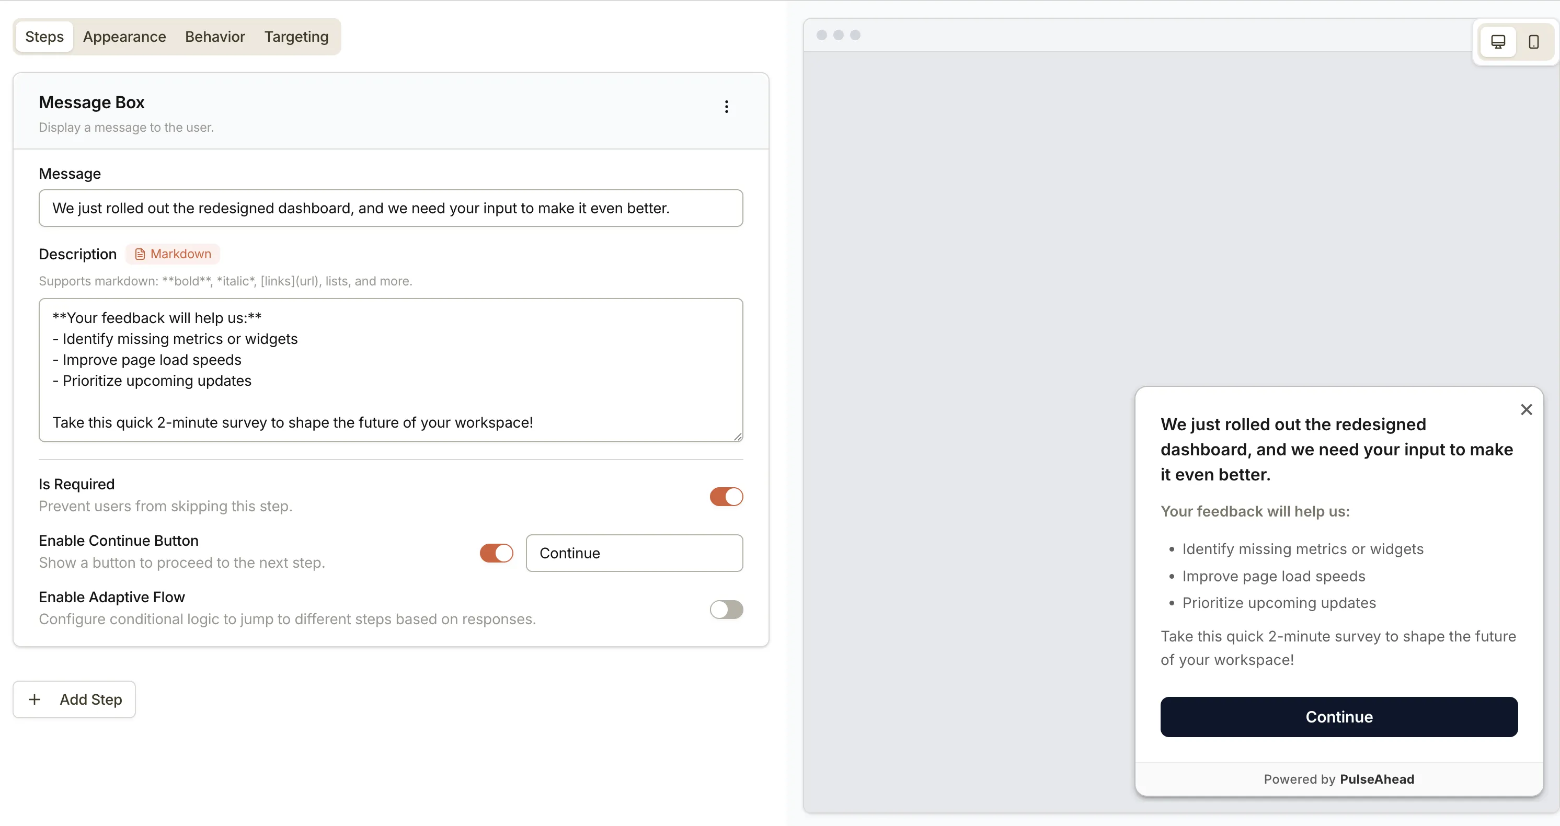Click the description textarea resize handle
Screen dimensions: 1560x826
(738, 437)
